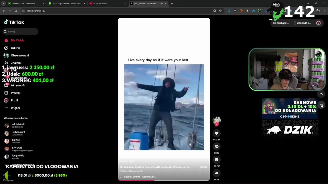Click the black cat extension icon
This screenshot has height=184, width=328.
235,11
